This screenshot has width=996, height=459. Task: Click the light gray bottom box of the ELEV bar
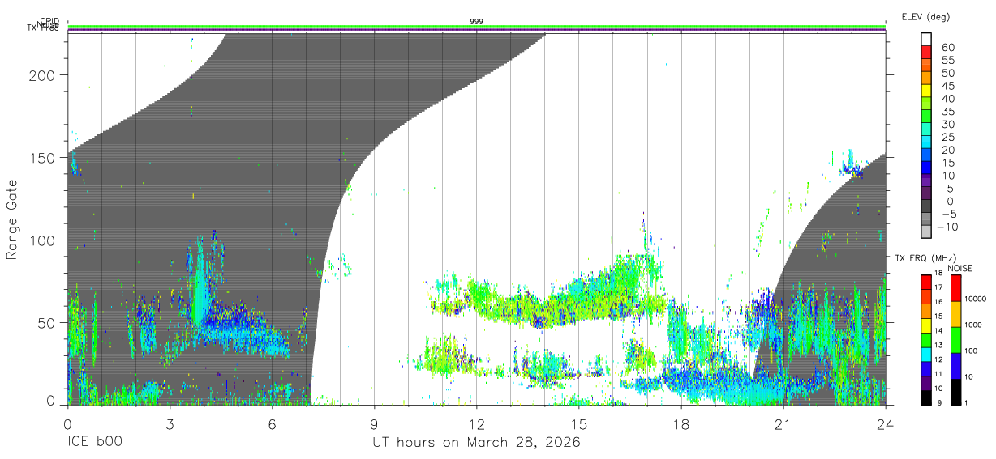tap(927, 232)
